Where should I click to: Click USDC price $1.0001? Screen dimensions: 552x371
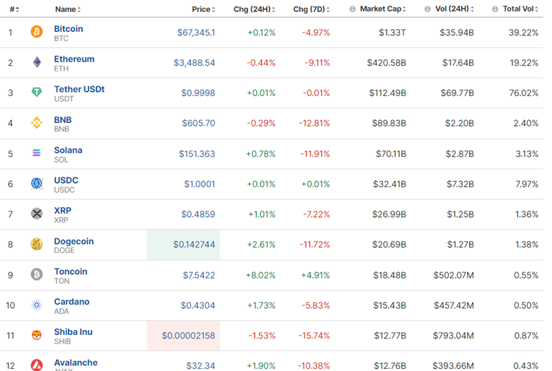[200, 184]
